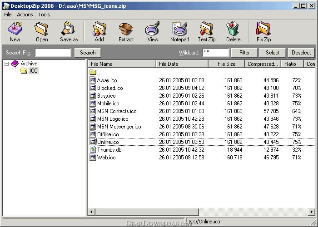Launch the Fix Zip repair tool
Screen dimensions: 318x227
pos(263,29)
